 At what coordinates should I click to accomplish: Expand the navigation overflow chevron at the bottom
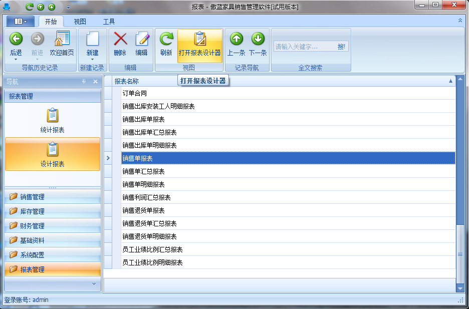click(93, 283)
